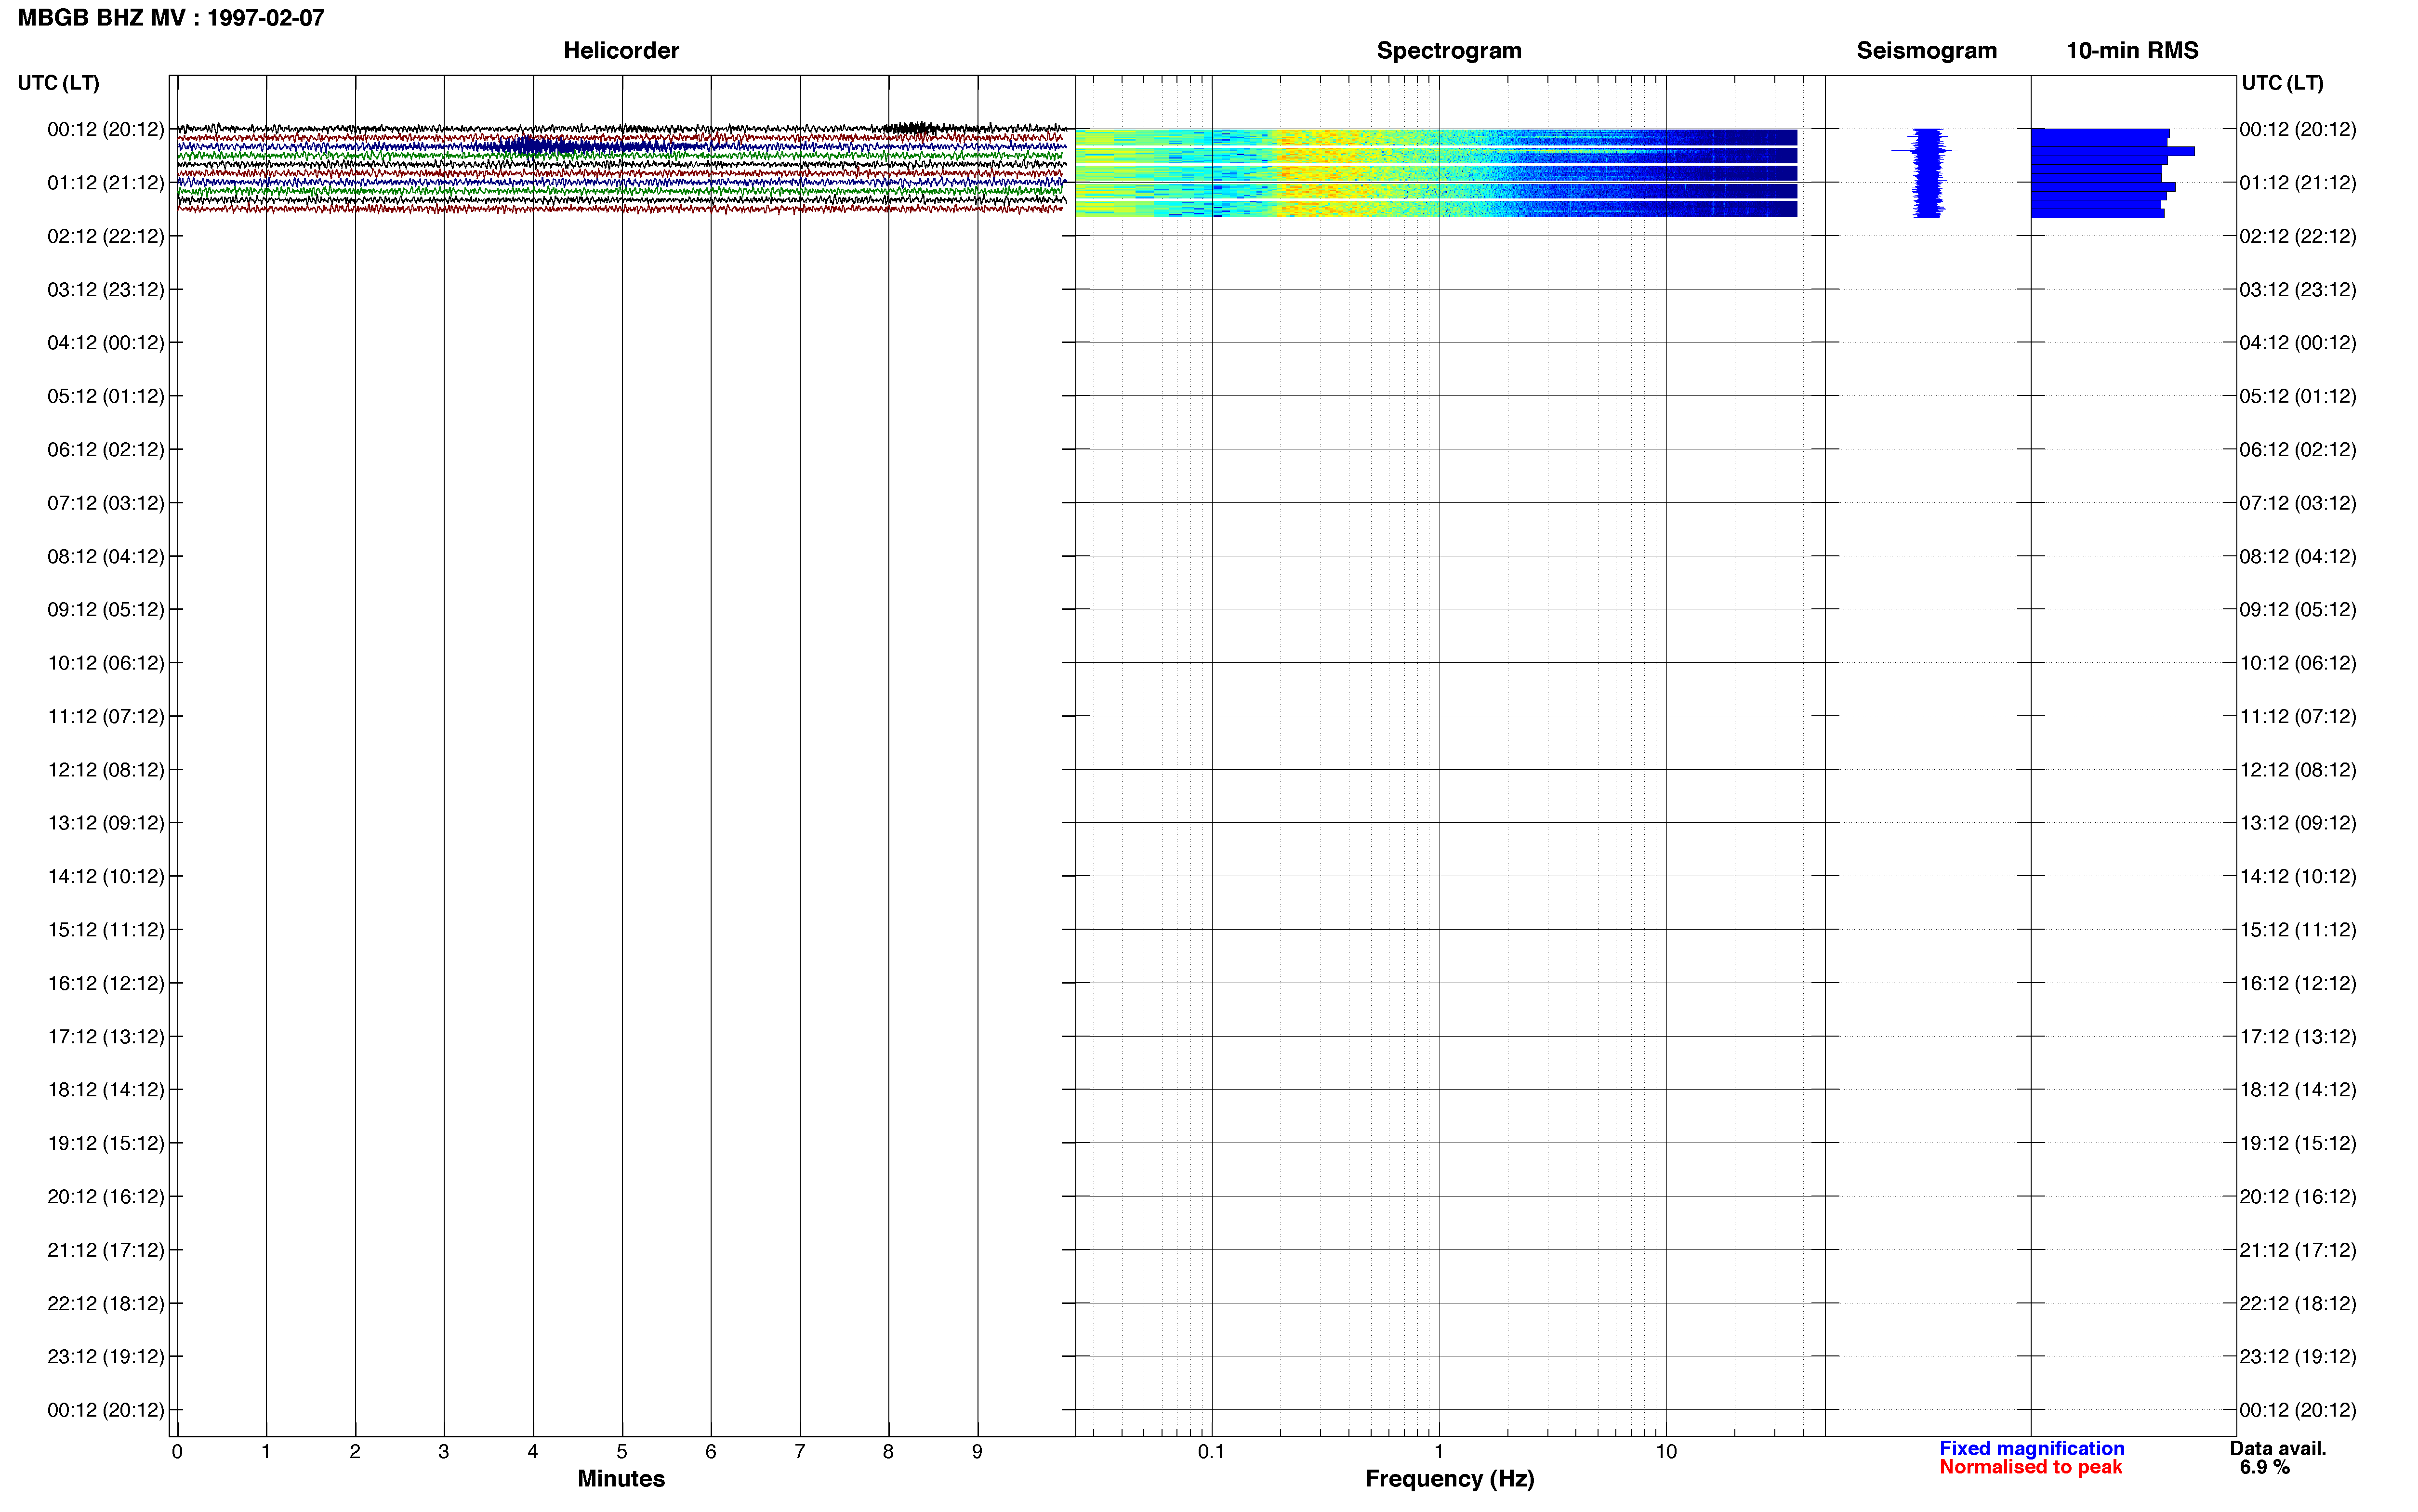The height and width of the screenshot is (1512, 2418).
Task: Click the 17:12 (13:12) label on the RMS axis
Action: [2297, 1036]
